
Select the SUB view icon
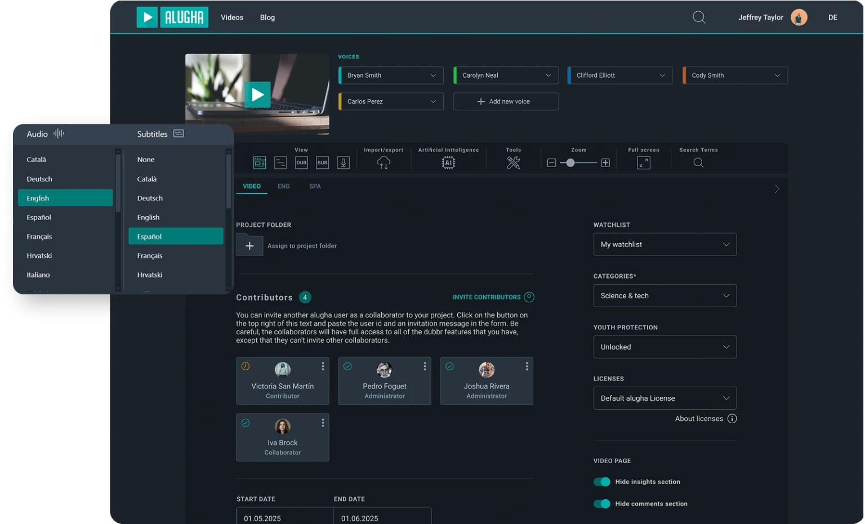coord(322,163)
